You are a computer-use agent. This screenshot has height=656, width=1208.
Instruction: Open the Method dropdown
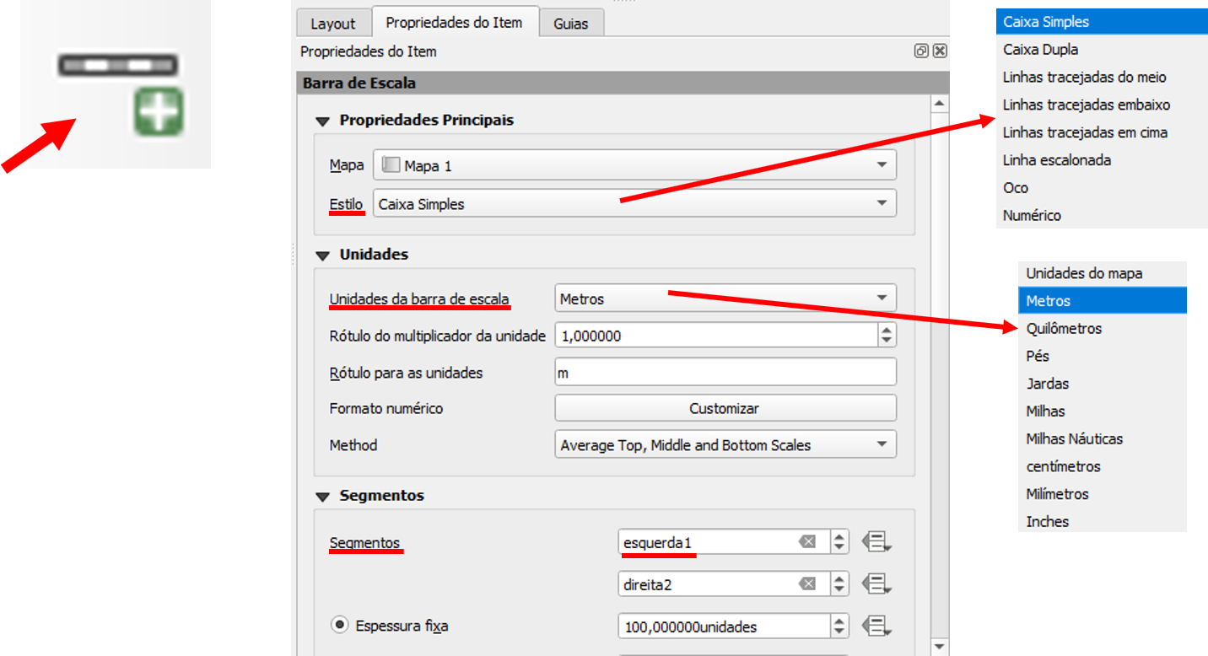[x=725, y=445]
